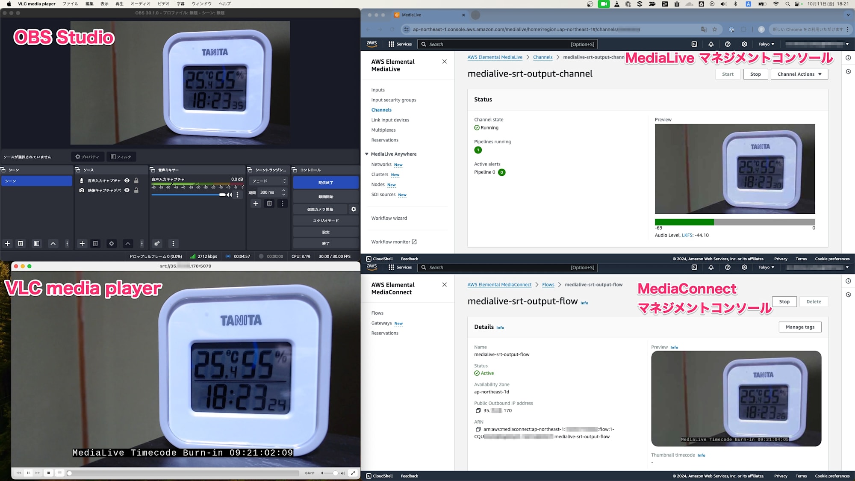Mute 音声入力キャプチャ speaker icon in mixer
Viewport: 855px width, 481px height.
tap(230, 195)
